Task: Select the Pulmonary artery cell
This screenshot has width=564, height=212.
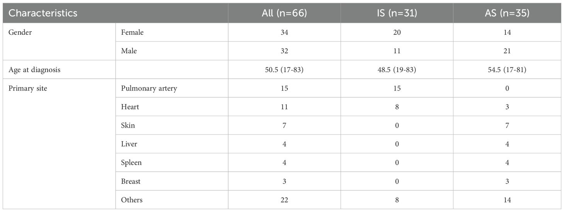Action: tap(149, 88)
